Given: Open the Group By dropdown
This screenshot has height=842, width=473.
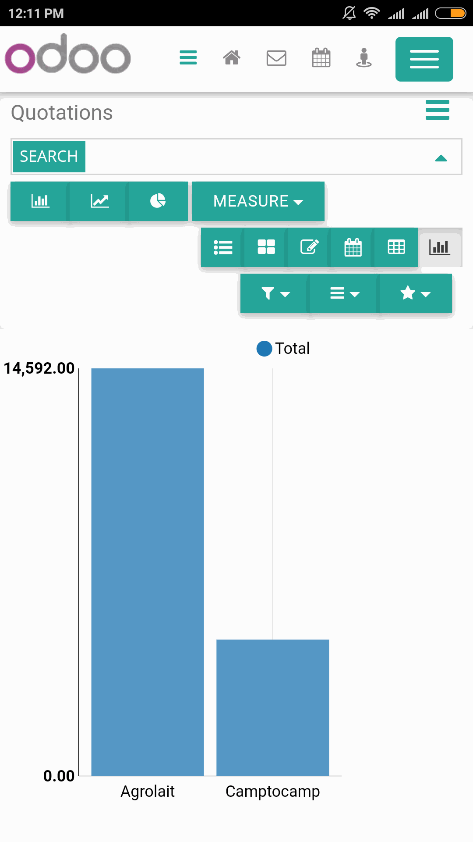Looking at the screenshot, I should pos(345,293).
